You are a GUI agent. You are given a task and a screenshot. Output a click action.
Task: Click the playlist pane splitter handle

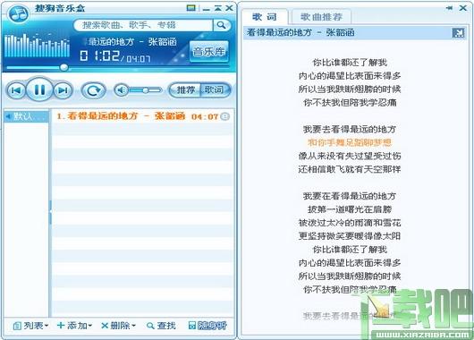pyautogui.click(x=50, y=212)
